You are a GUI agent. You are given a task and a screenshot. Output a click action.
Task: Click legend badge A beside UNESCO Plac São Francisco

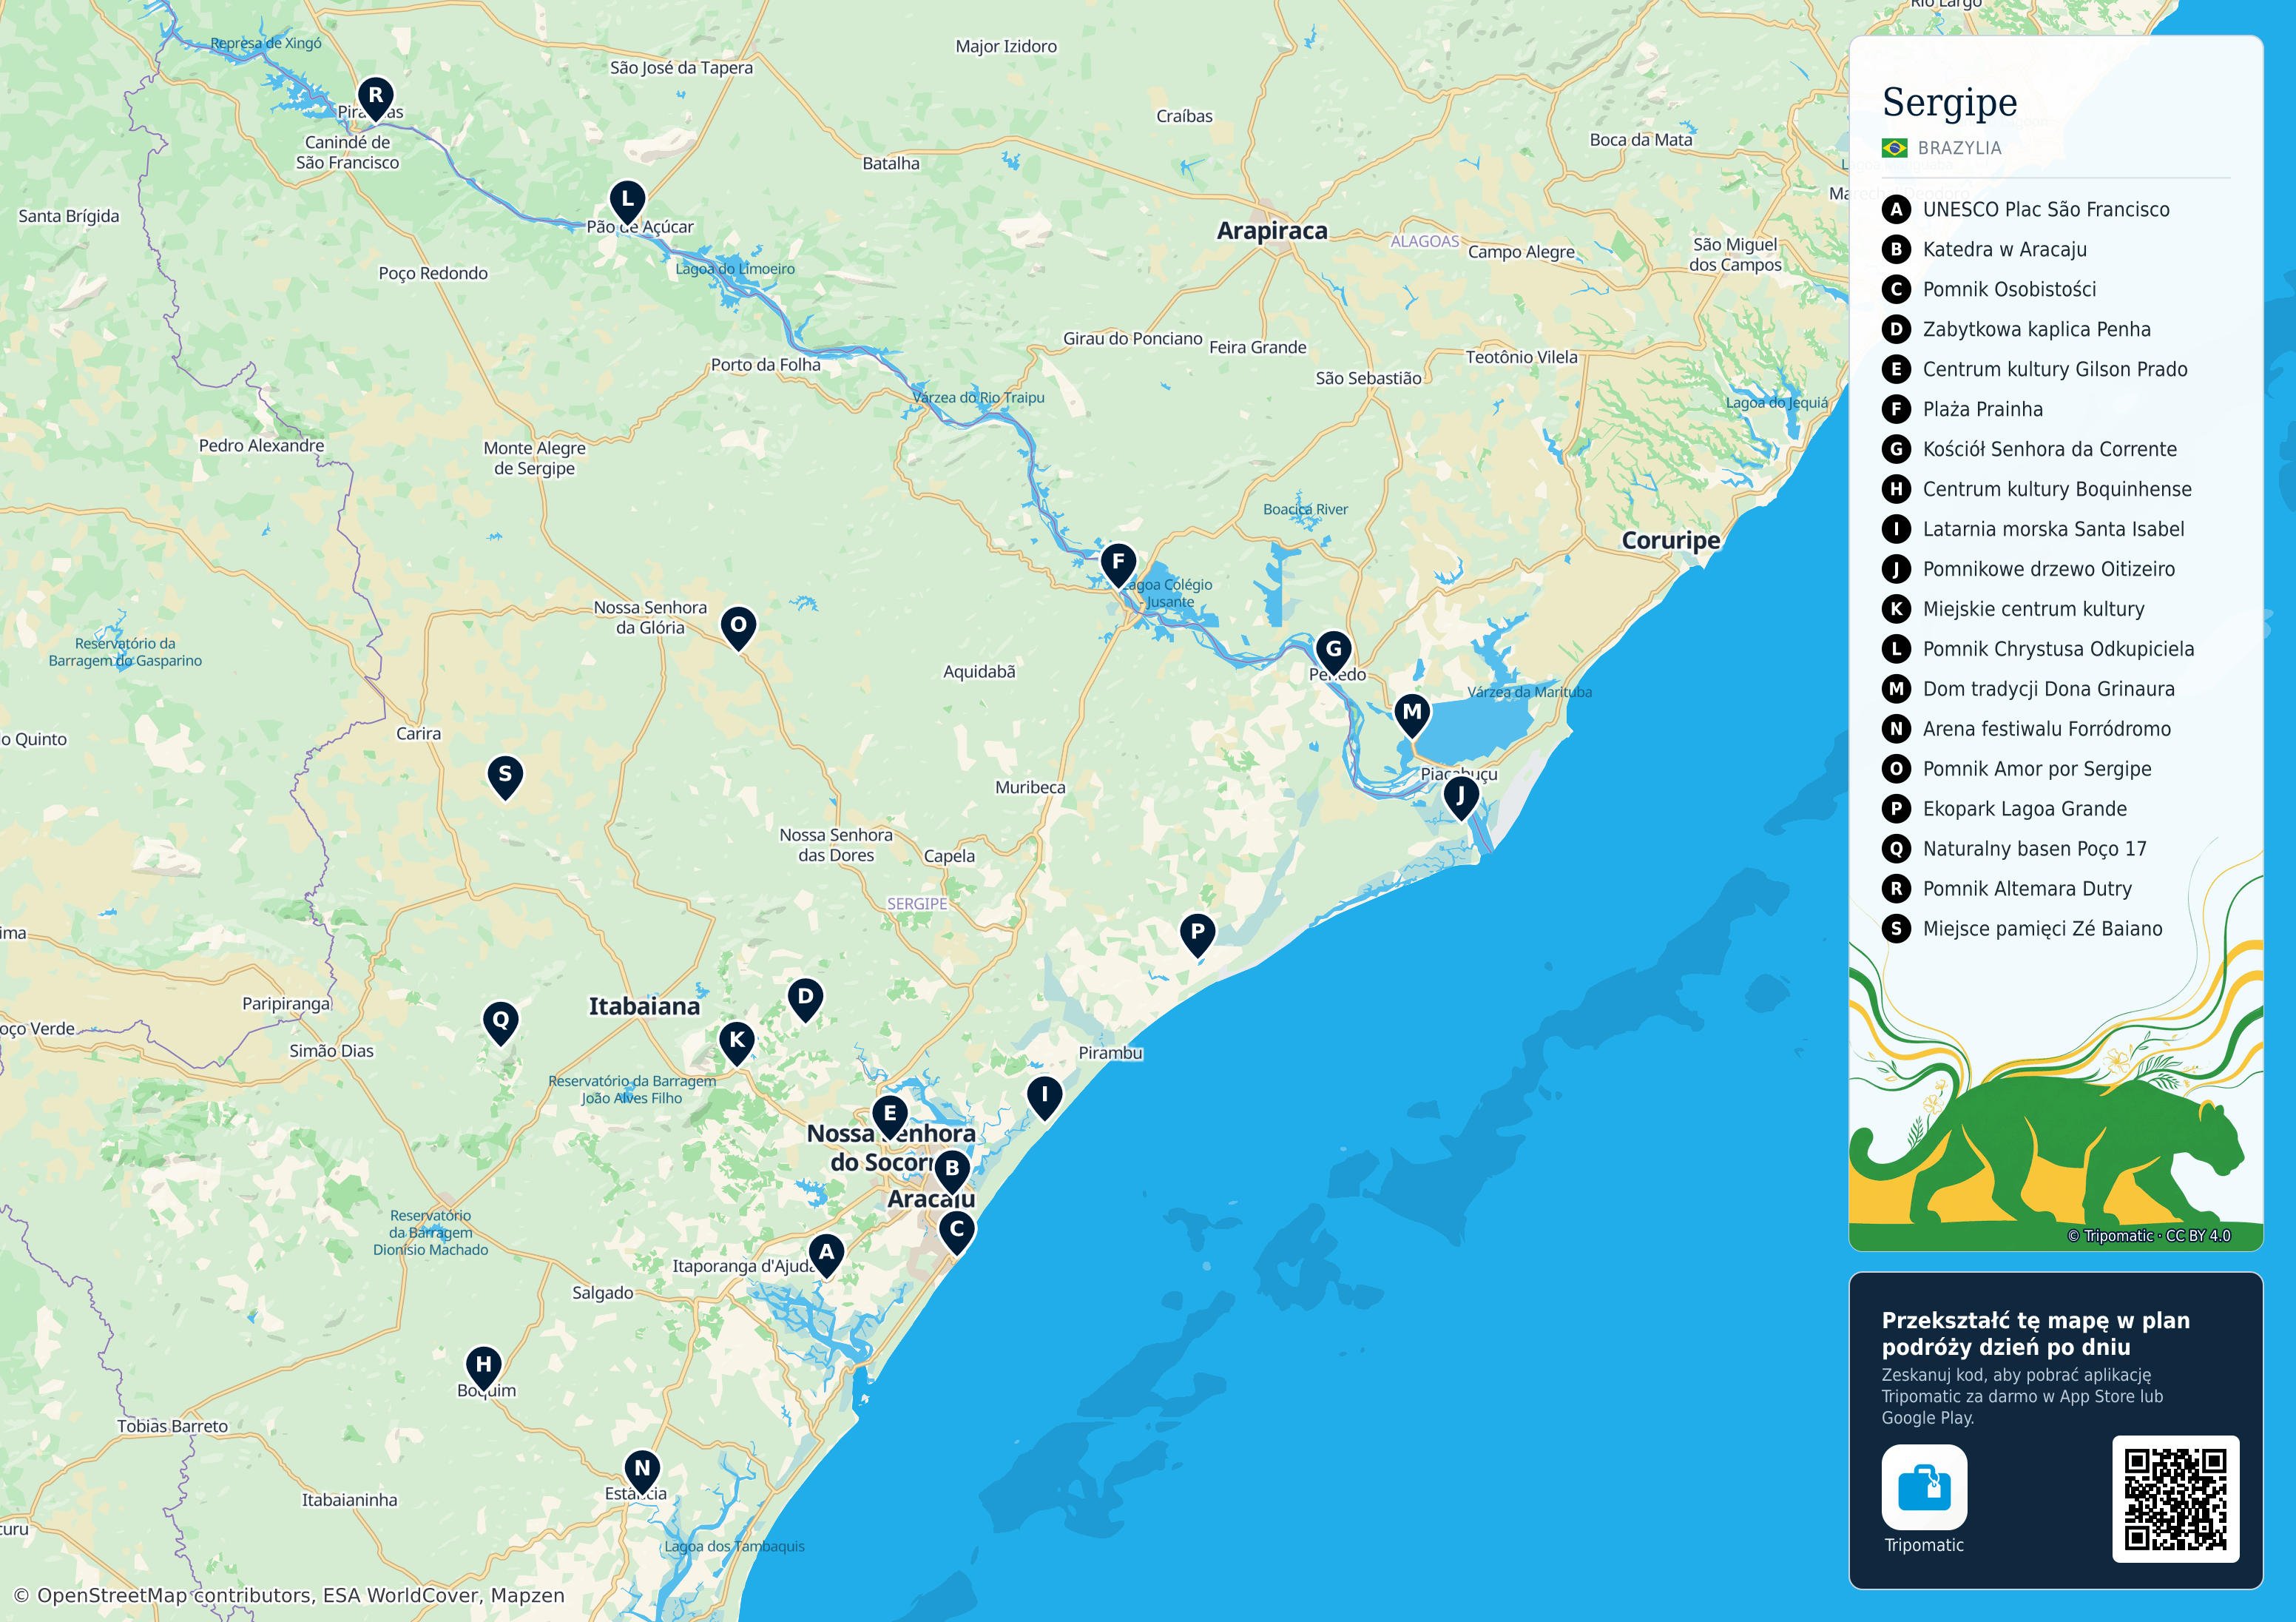point(1896,209)
